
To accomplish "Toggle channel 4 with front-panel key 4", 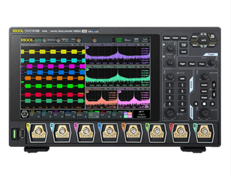I will tap(170, 104).
